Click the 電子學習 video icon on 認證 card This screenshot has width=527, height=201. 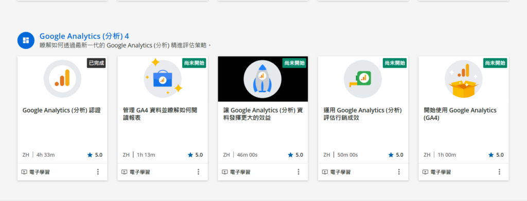click(24, 172)
